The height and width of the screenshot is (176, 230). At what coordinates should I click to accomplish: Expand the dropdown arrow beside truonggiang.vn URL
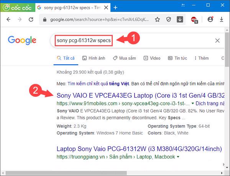click(178, 157)
